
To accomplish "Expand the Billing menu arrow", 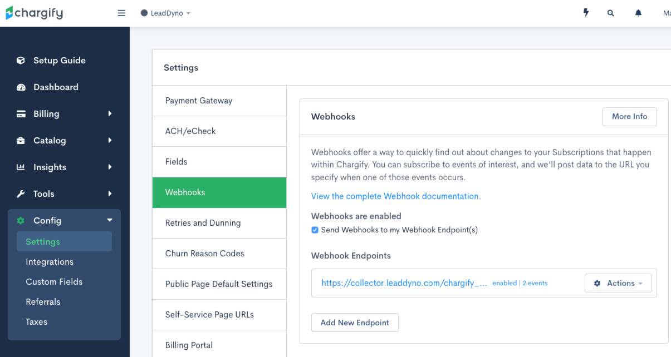I will pyautogui.click(x=110, y=113).
